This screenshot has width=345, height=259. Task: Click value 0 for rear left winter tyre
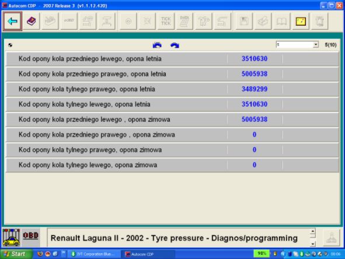point(255,165)
